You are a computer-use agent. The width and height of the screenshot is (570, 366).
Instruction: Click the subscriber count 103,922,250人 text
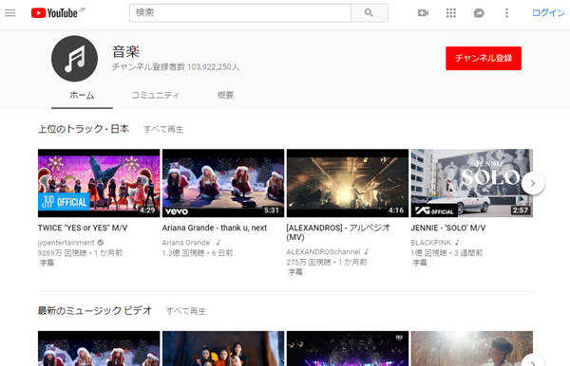(213, 66)
